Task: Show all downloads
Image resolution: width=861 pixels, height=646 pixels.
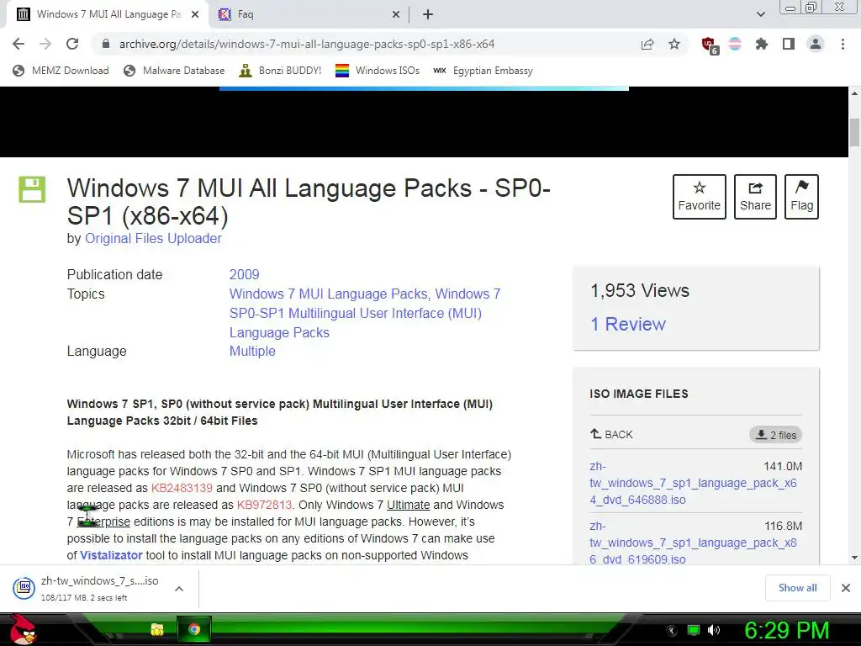Action: (797, 588)
